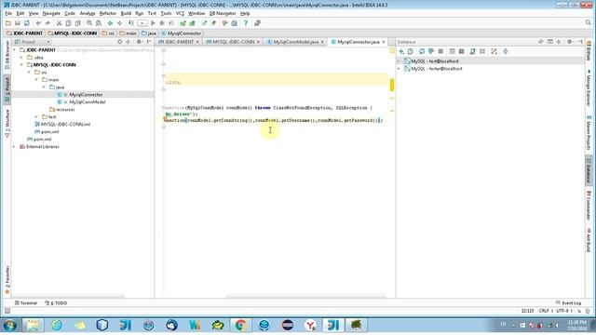Click the Synchronize toolbar icon
Screen dimensions: 596x335
(27, 23)
